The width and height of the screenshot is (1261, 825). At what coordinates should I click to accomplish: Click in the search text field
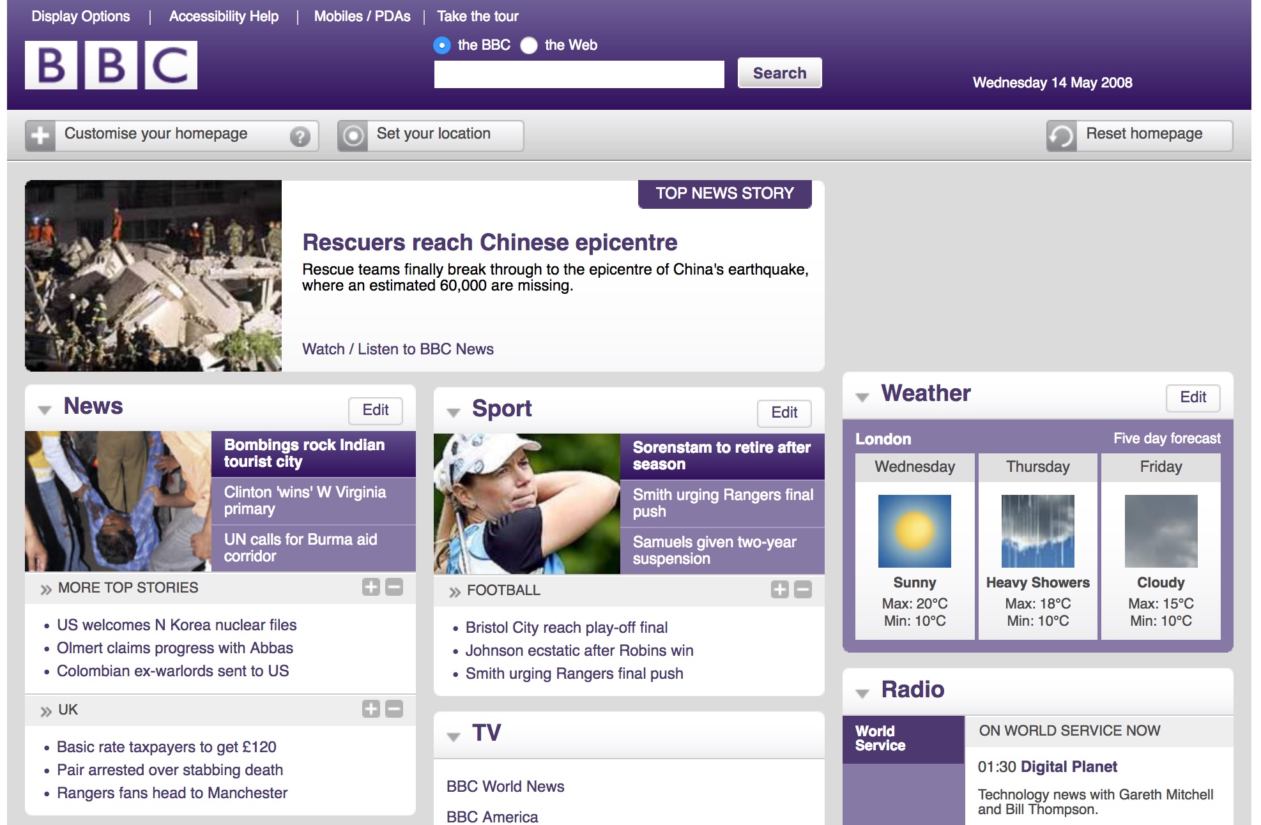point(579,74)
